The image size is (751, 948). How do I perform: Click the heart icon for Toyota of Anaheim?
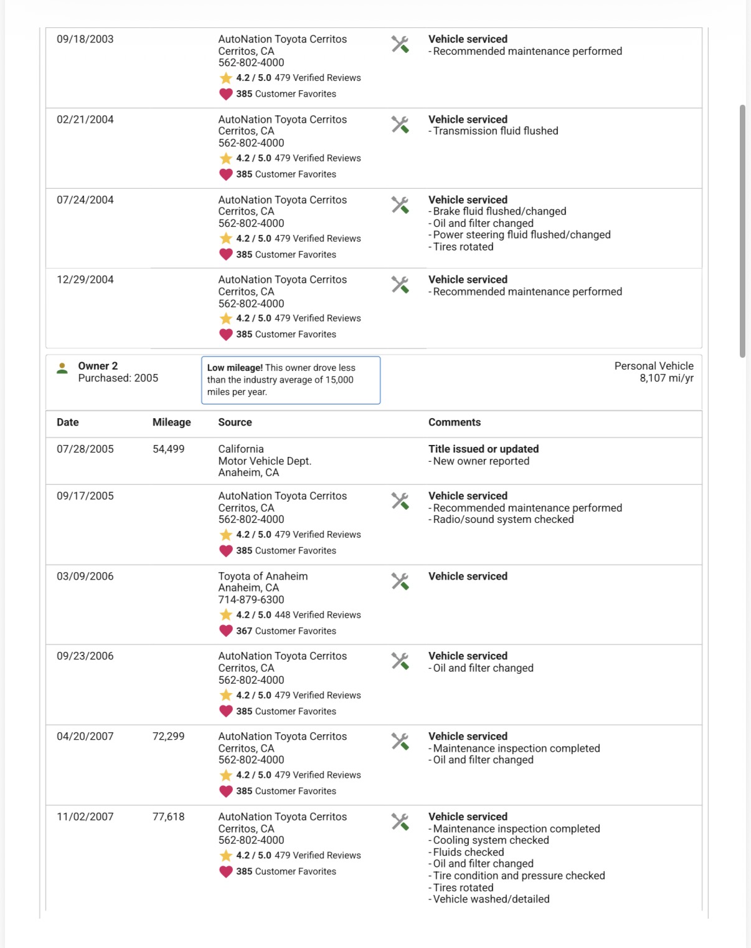point(225,631)
